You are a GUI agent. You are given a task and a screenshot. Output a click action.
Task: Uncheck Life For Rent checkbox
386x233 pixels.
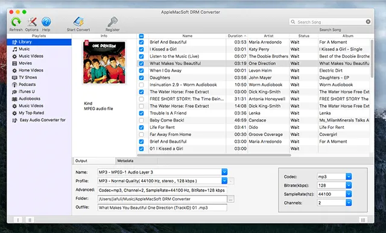point(141,127)
